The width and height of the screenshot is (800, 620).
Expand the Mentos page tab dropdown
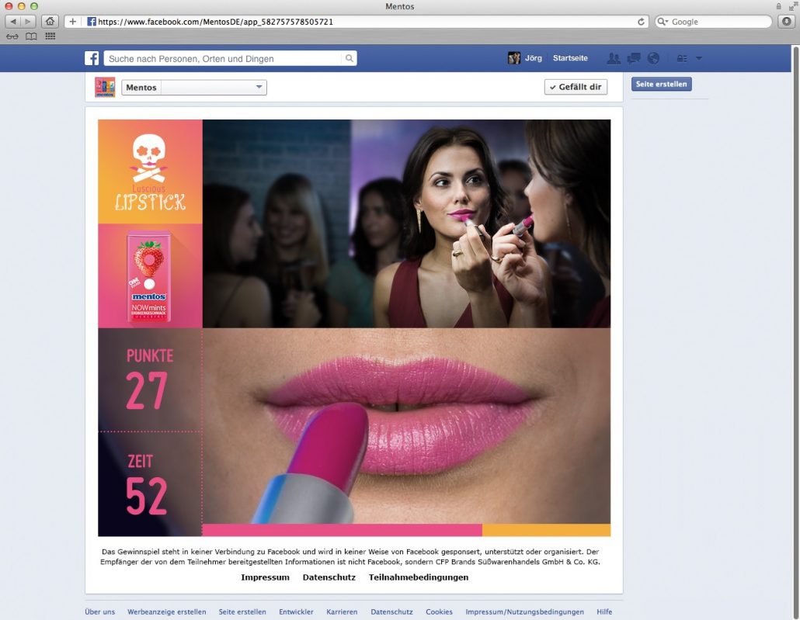259,87
